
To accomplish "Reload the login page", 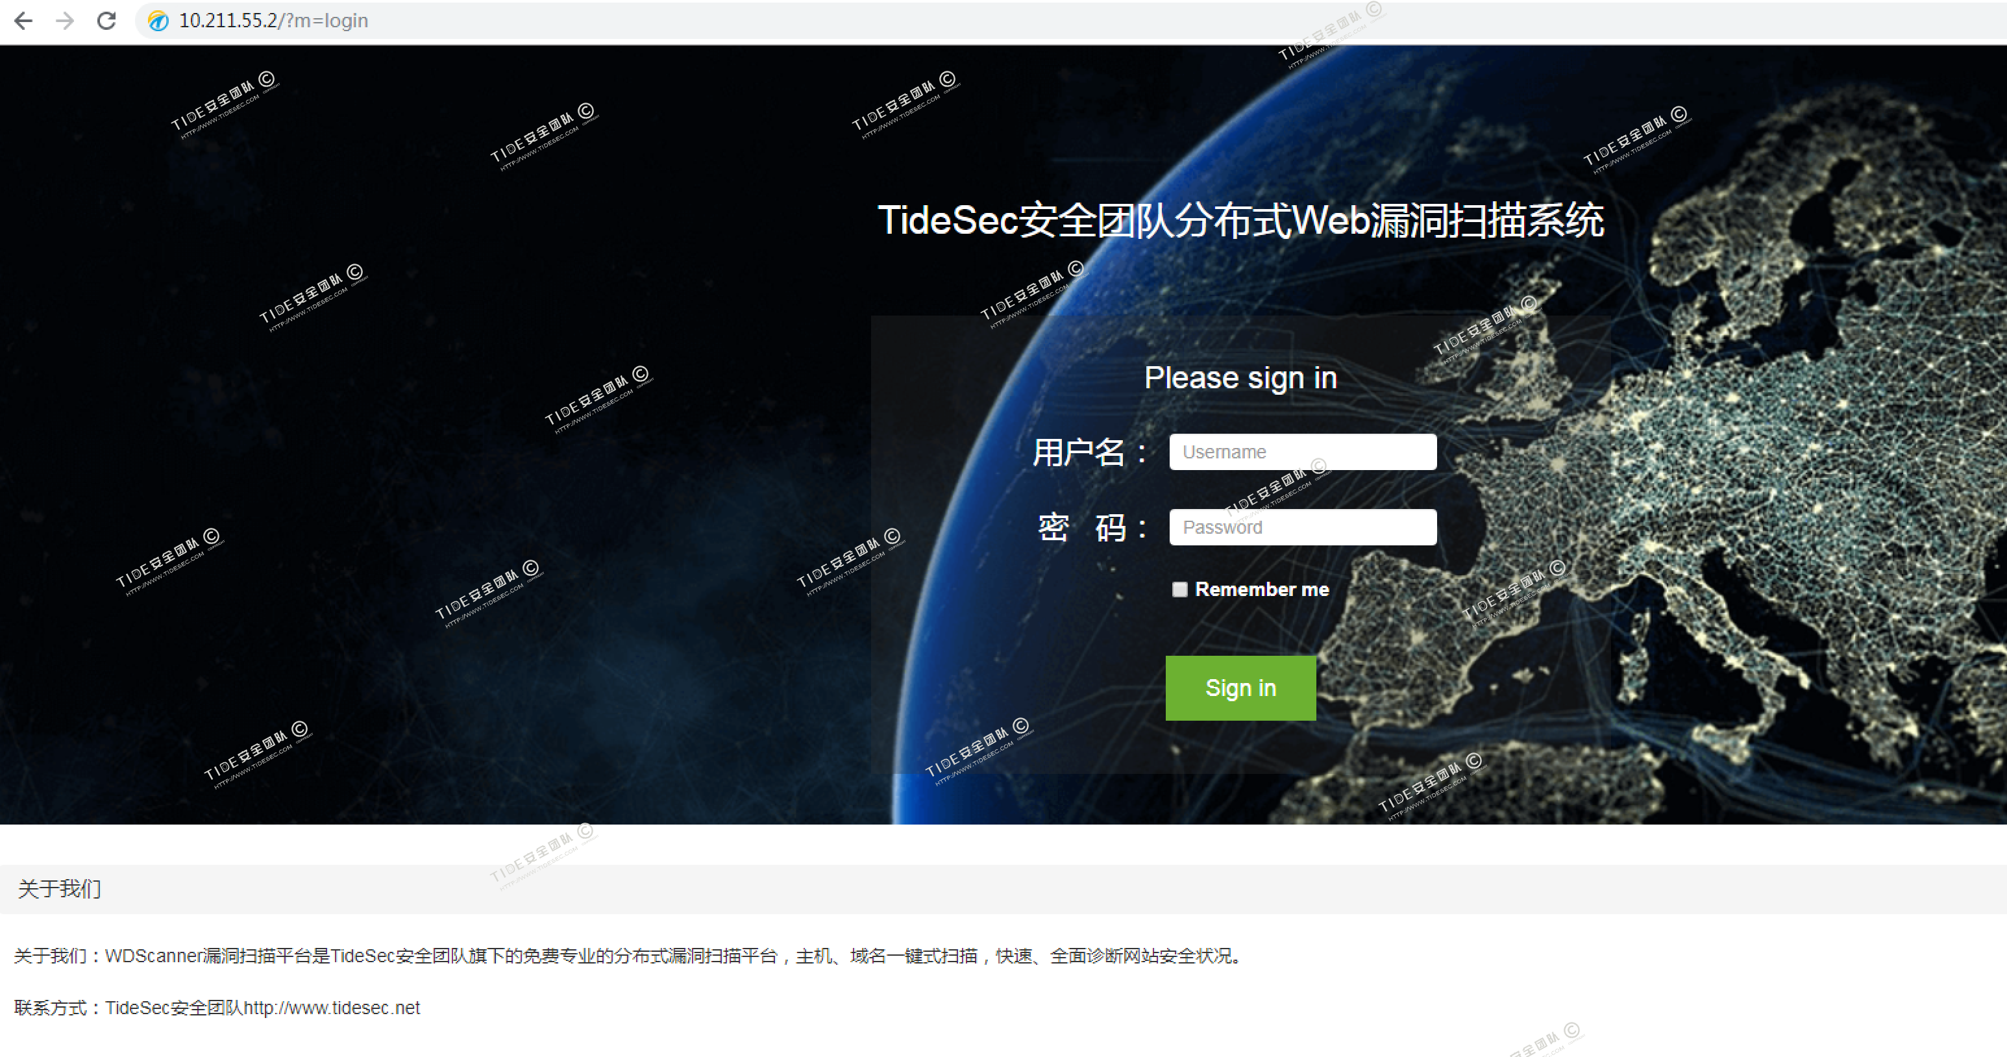I will pyautogui.click(x=106, y=20).
